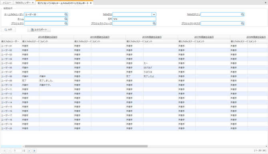The width and height of the screenshot is (268, 154).
Task: Select the ユーザー-12 row
Action: 134,94
